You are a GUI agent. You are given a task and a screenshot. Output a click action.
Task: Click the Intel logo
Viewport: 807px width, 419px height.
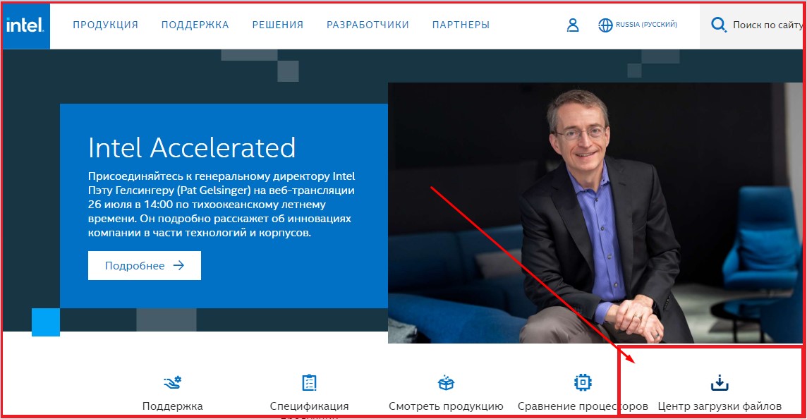pos(25,25)
